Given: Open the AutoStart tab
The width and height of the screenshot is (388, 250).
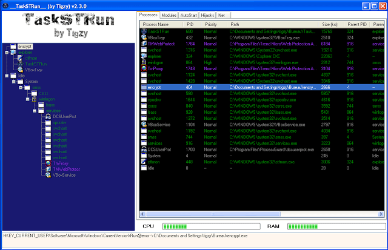Looking at the screenshot, I should click(x=189, y=13).
